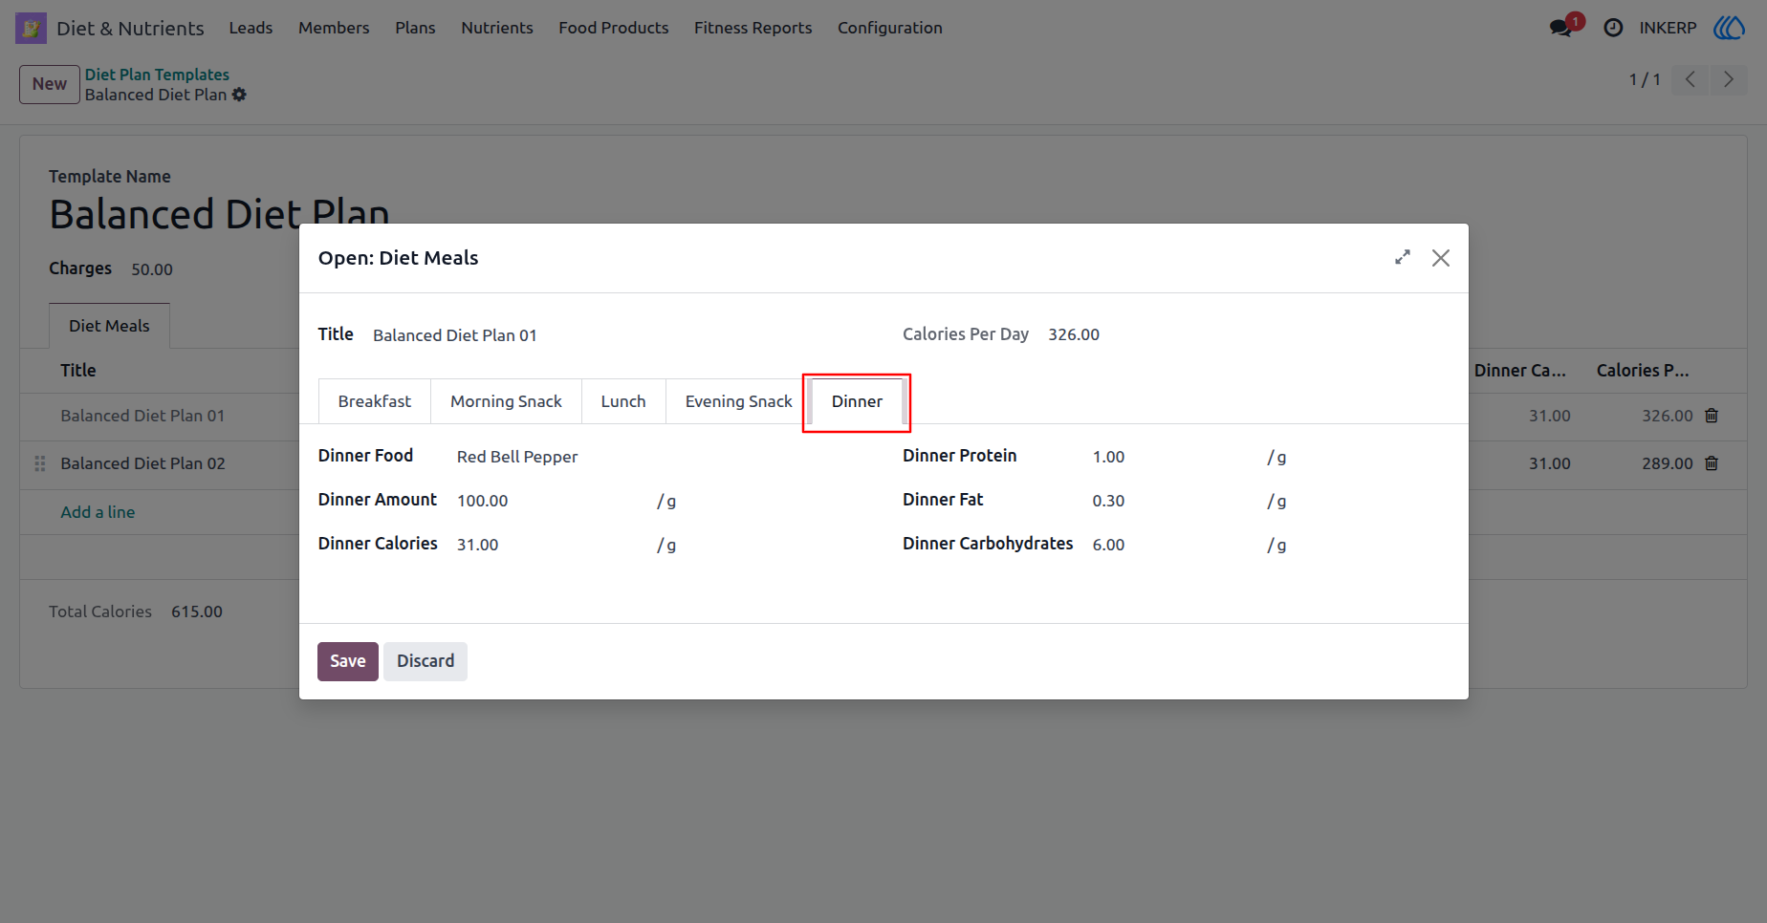Go to the previous record arrow

click(x=1691, y=79)
